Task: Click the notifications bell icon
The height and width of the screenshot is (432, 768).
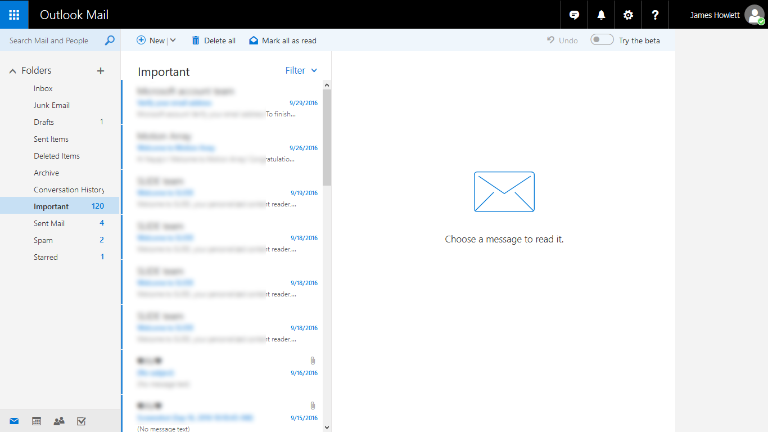Action: (601, 15)
